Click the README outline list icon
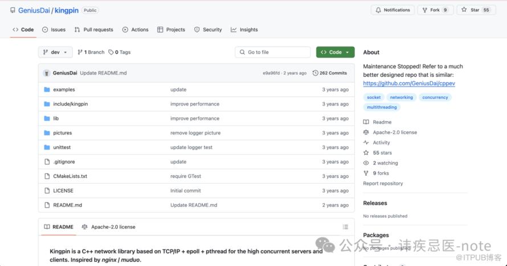 345,227
